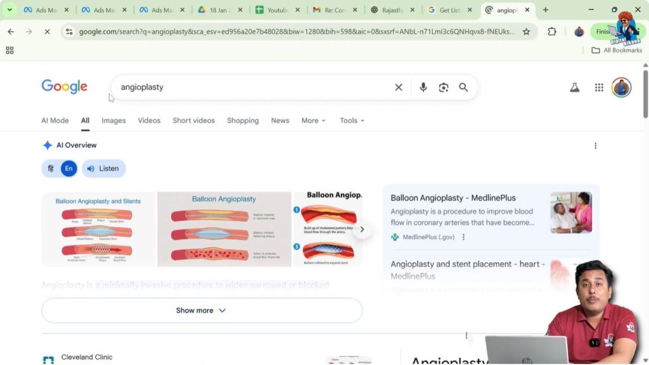Image resolution: width=649 pixels, height=365 pixels.
Task: Open the Chrome extensions puzzle icon
Action: pos(551,30)
